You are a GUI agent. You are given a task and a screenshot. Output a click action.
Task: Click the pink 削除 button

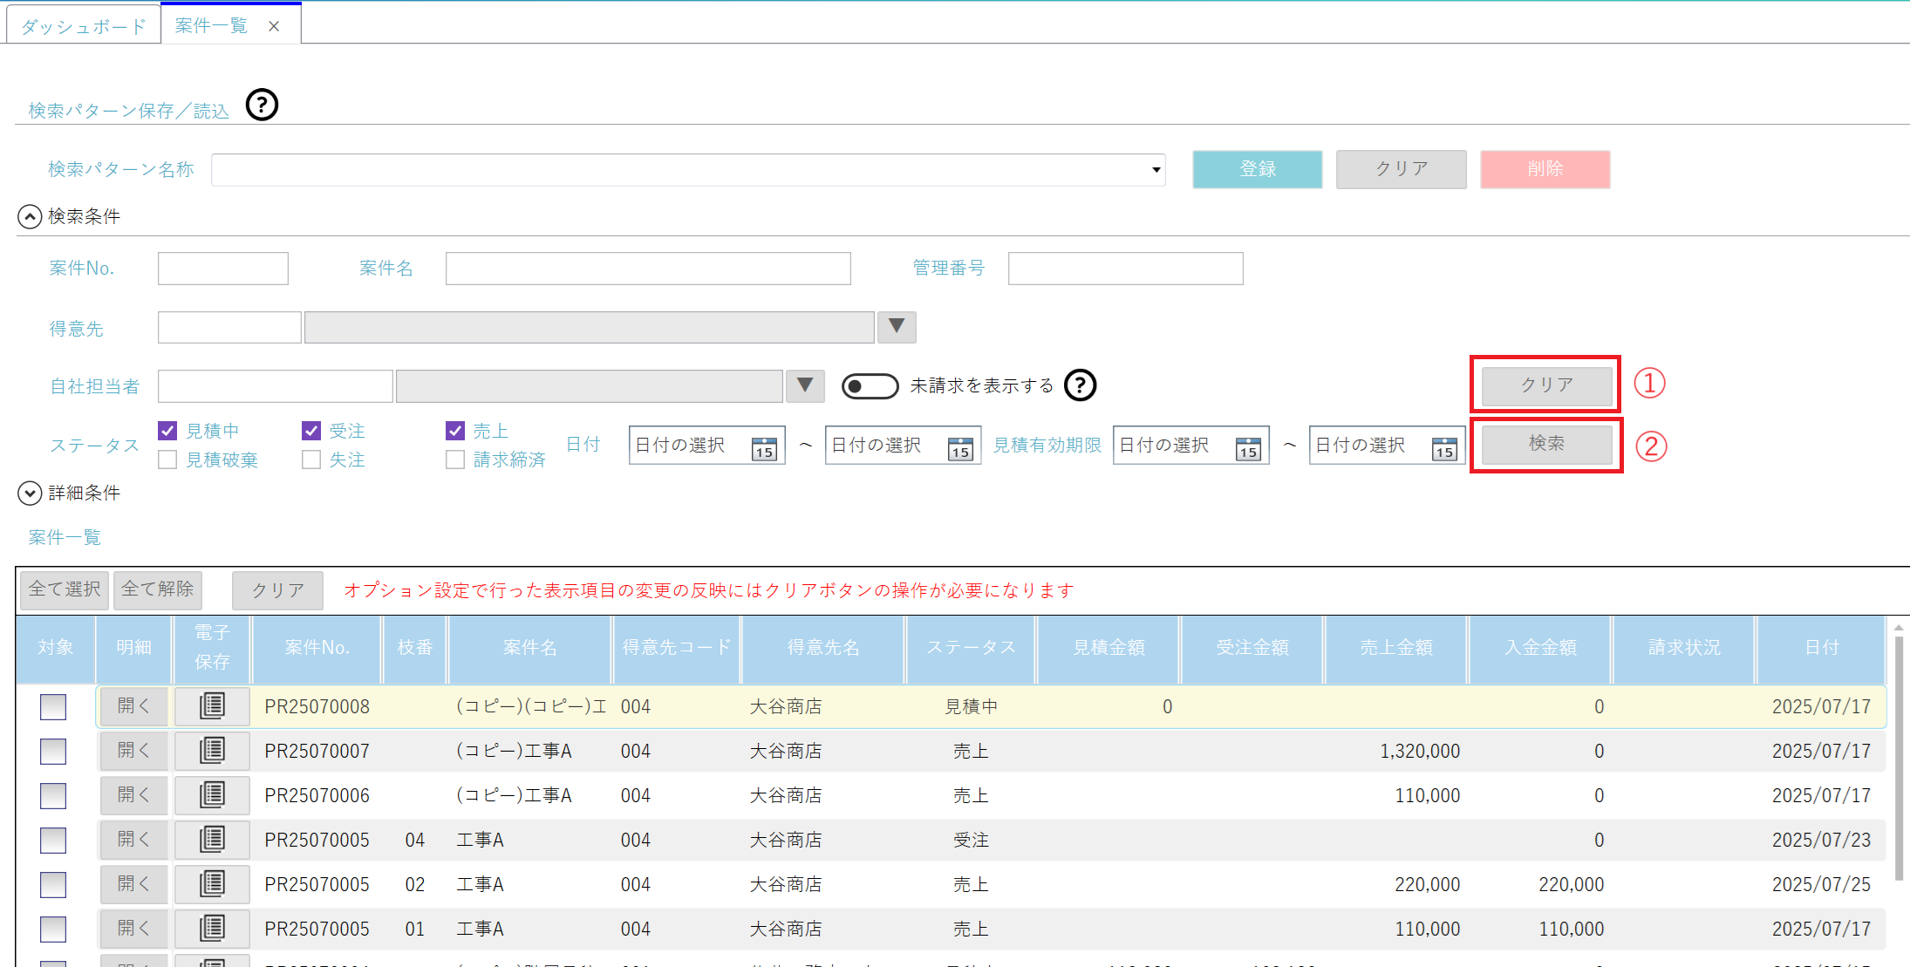tap(1545, 169)
